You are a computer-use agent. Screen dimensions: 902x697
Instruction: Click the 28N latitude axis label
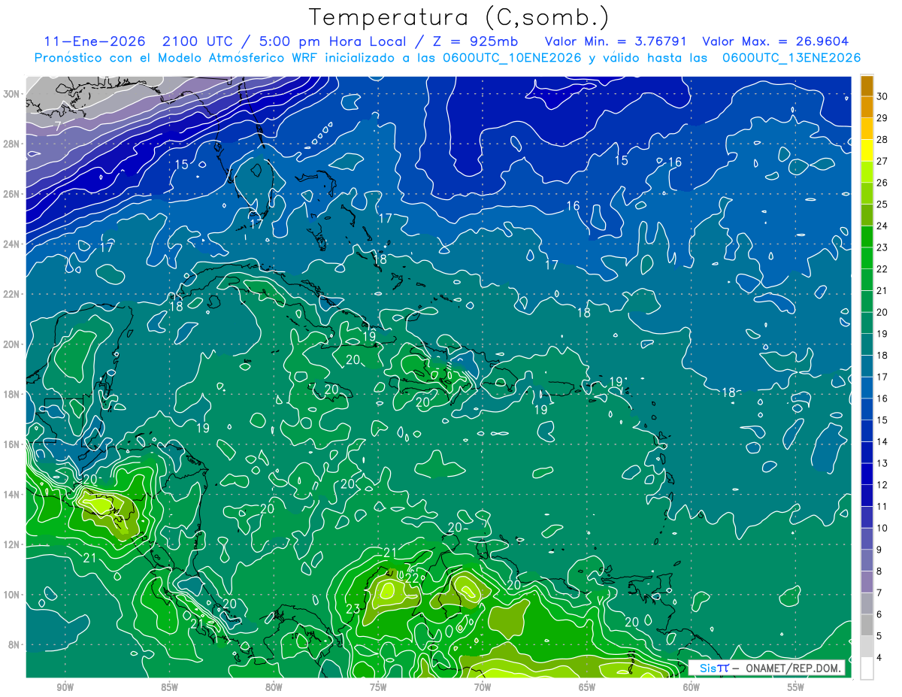click(x=11, y=144)
